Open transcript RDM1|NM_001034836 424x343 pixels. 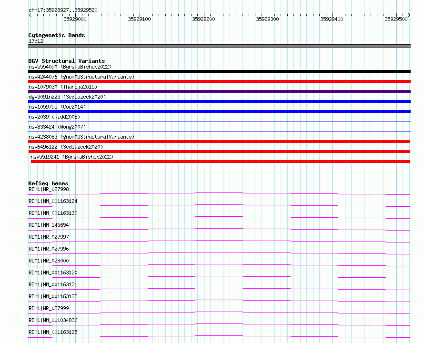click(x=53, y=320)
